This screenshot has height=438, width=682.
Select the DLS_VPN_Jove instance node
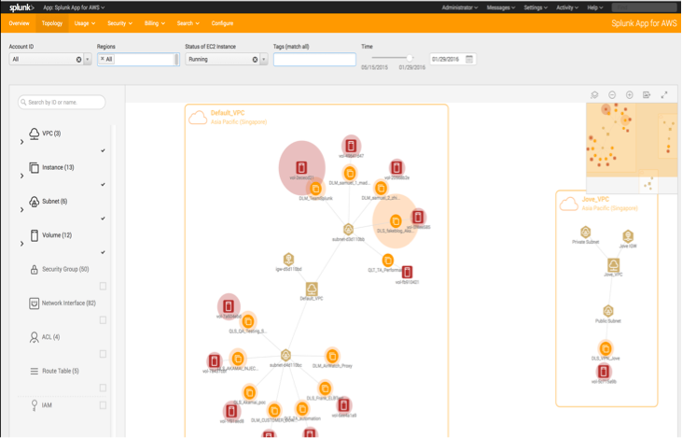point(605,348)
